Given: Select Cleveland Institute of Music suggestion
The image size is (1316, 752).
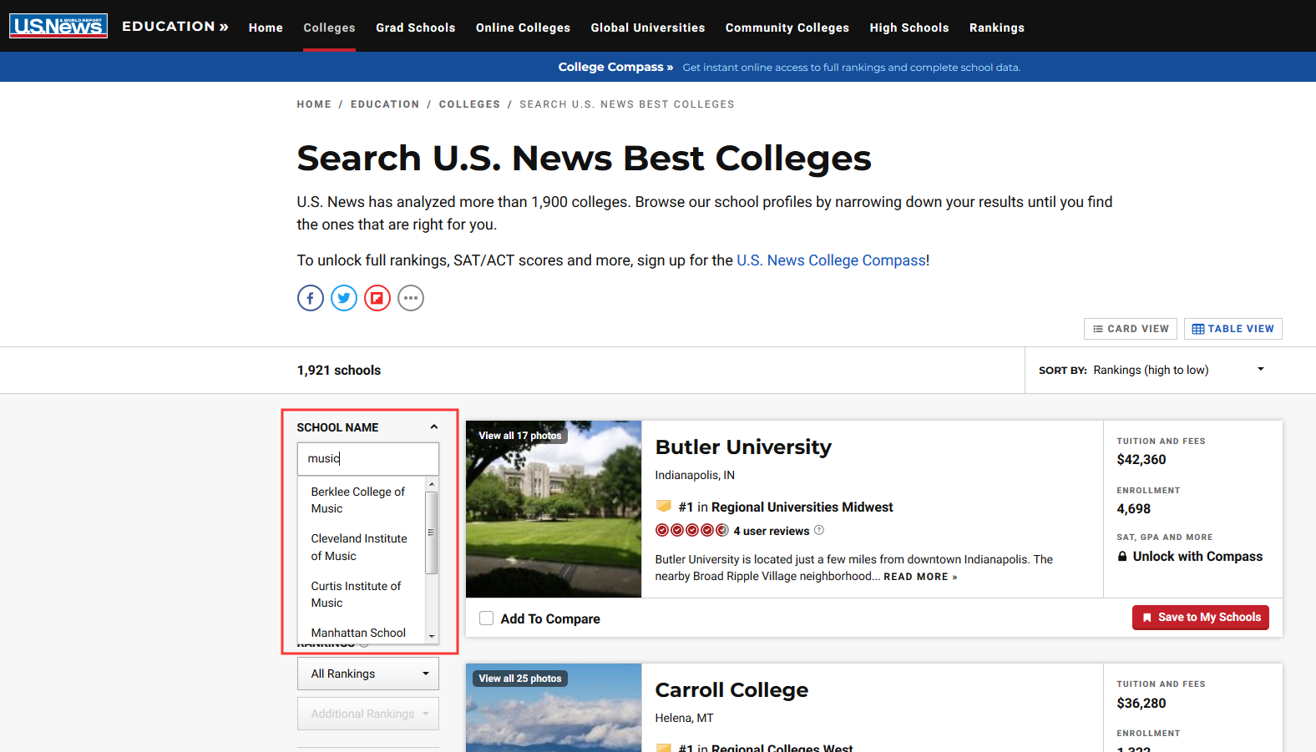Looking at the screenshot, I should (361, 548).
